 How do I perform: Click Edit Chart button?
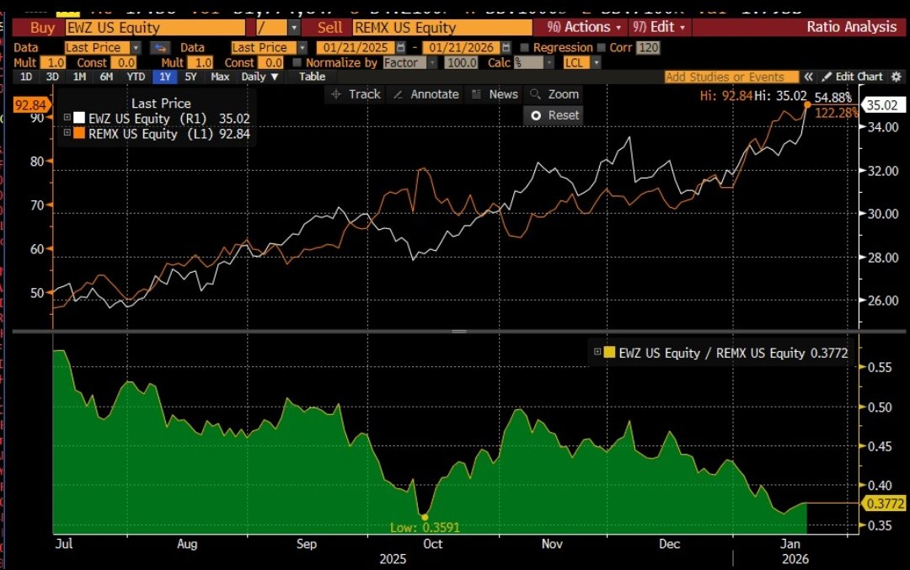853,77
